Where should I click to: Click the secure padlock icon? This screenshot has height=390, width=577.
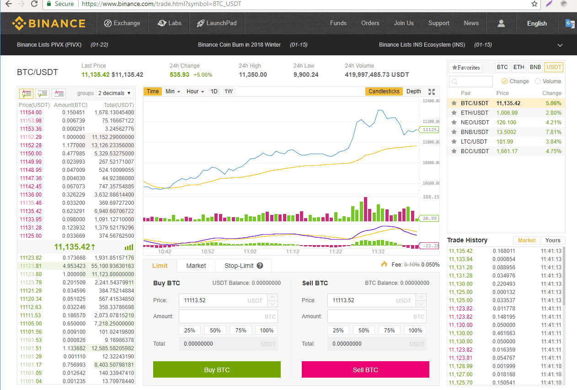49,4
